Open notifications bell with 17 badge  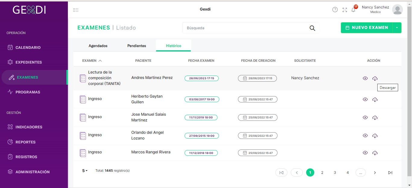(x=353, y=10)
